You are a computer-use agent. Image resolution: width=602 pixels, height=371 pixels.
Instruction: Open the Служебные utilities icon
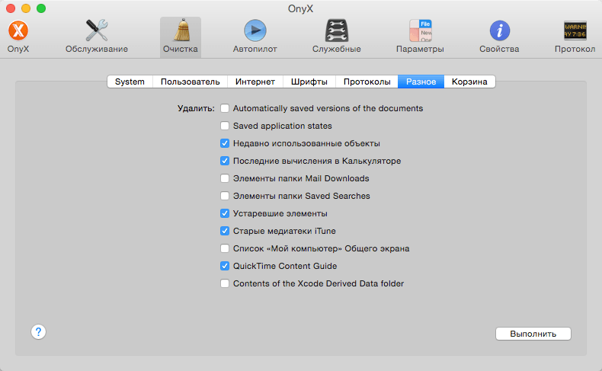336,30
